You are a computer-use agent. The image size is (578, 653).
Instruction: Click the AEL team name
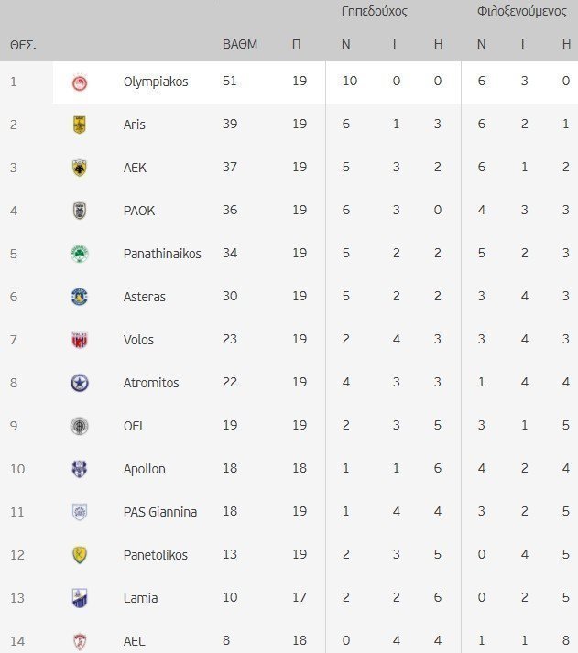coord(134,641)
